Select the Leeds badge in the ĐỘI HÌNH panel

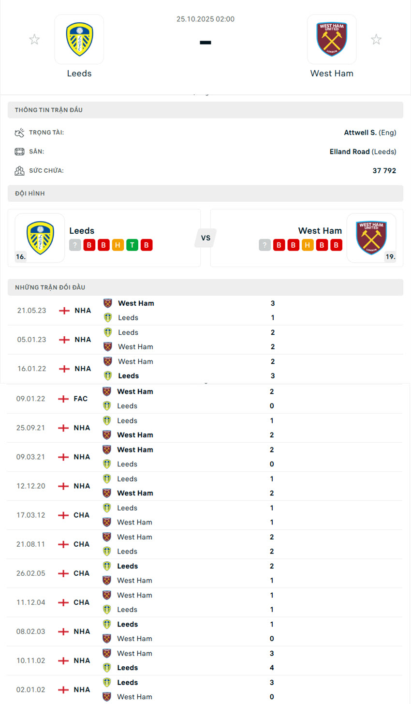point(40,238)
